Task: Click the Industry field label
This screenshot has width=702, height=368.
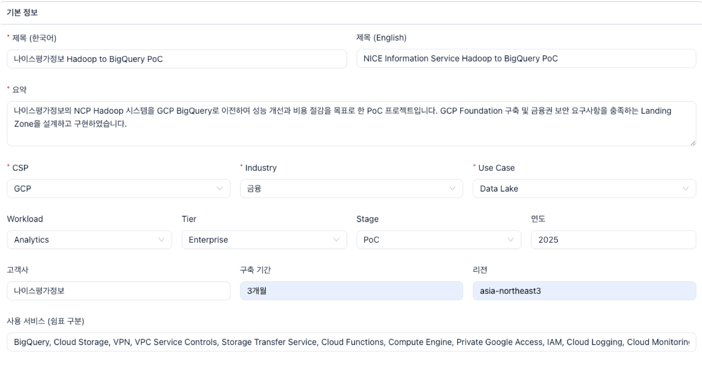Action: [260, 168]
